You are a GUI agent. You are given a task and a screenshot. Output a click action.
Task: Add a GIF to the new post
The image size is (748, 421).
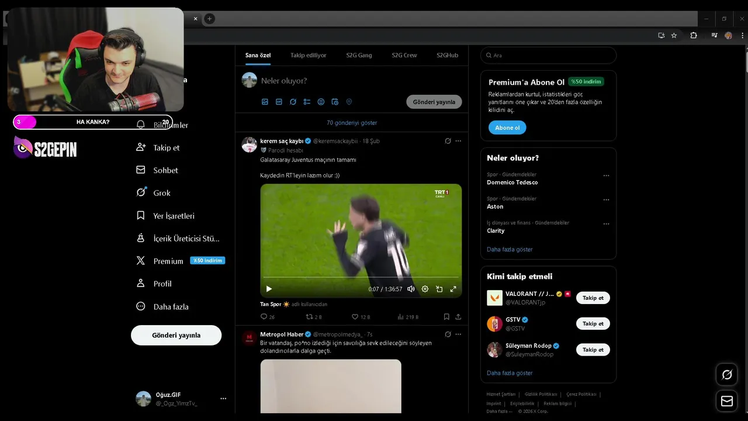pyautogui.click(x=279, y=102)
